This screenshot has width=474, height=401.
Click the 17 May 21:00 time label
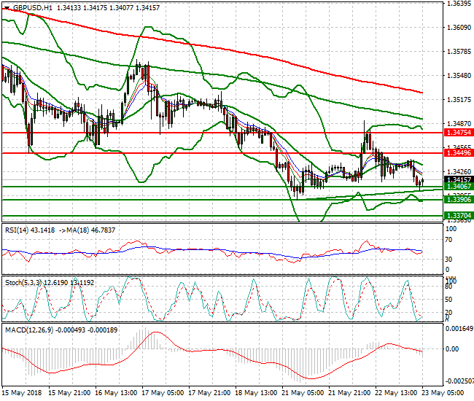click(x=209, y=393)
